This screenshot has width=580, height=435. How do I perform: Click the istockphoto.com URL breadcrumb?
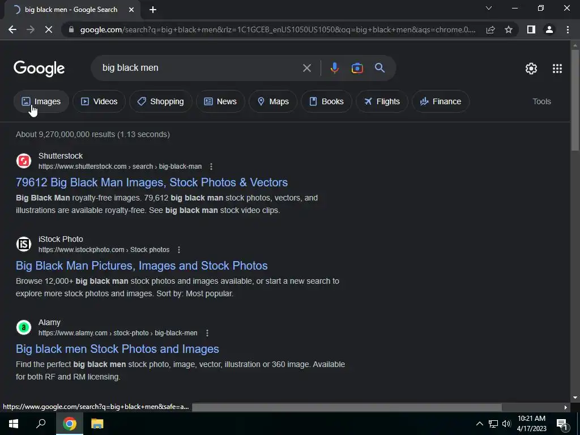(x=104, y=250)
